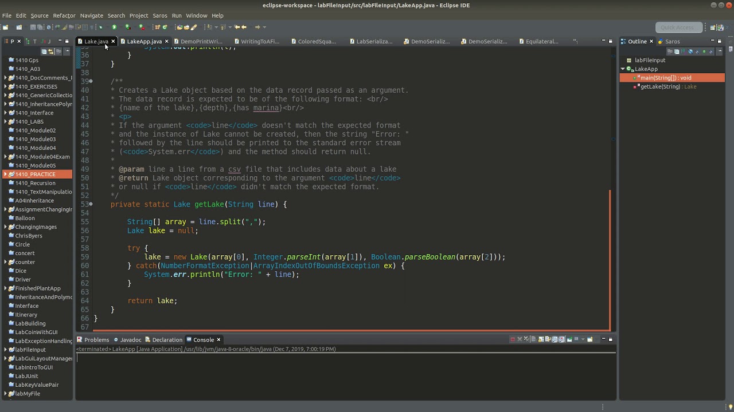Close the Lake.java editor tab

[113, 41]
